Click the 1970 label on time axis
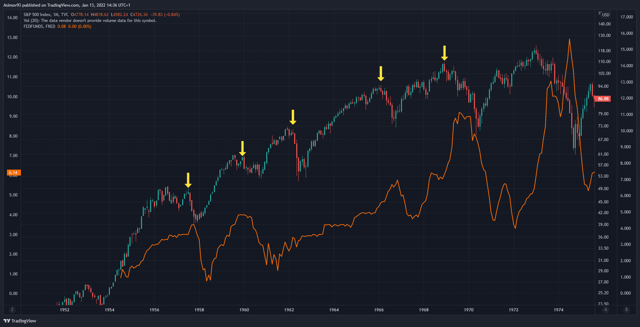Image resolution: width=640 pixels, height=327 pixels. [x=469, y=310]
